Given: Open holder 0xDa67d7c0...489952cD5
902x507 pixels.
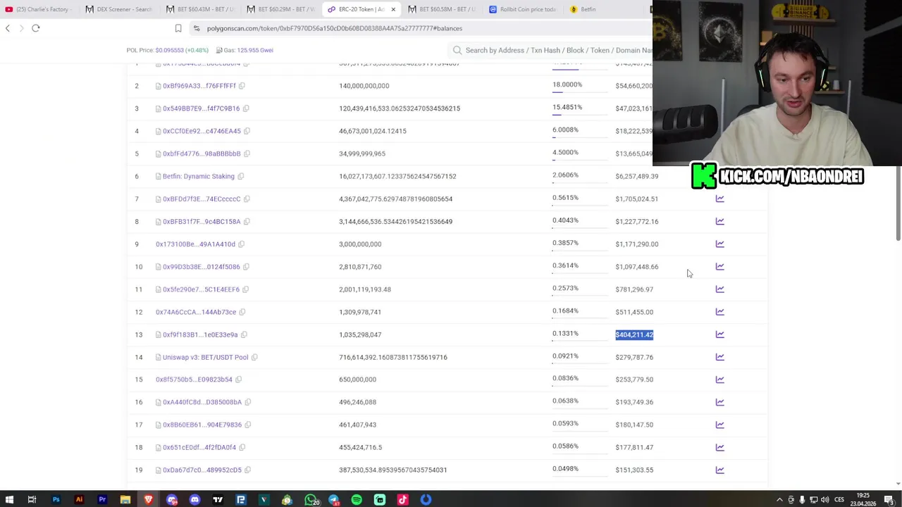Looking at the screenshot, I should (202, 470).
